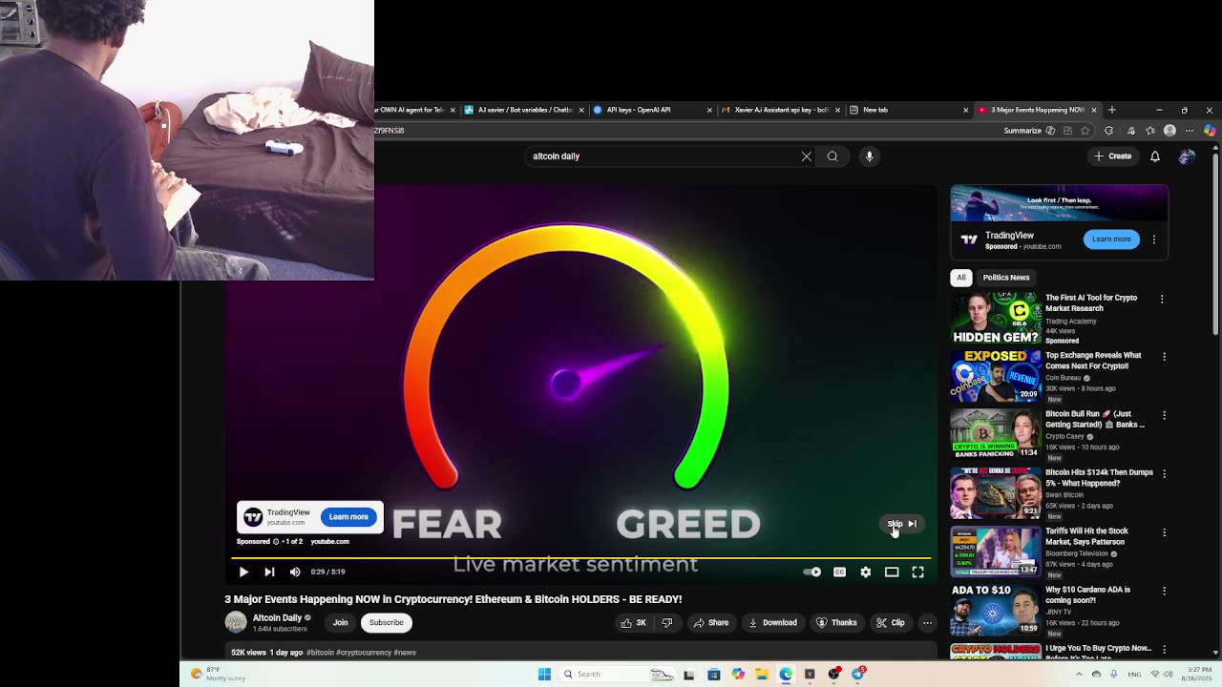Open 'Bitcoin Hits $124k Then Dumps' video
This screenshot has width=1222, height=687.
tap(1099, 478)
